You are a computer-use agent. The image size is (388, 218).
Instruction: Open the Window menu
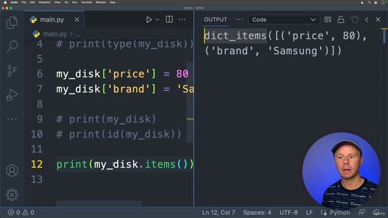pyautogui.click(x=101, y=2)
